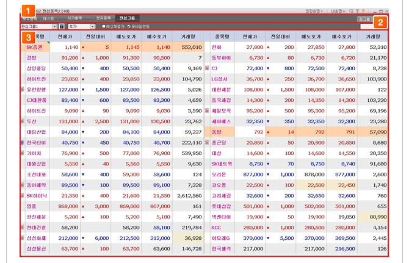The height and width of the screenshot is (263, 409).
Task: Select the 대한제분 stock name
Action: click(x=221, y=90)
